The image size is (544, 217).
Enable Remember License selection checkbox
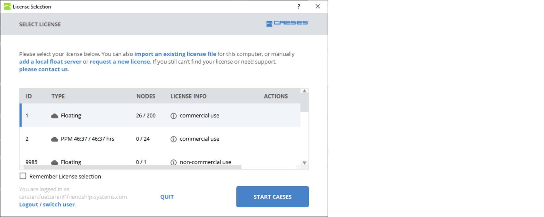click(x=23, y=176)
